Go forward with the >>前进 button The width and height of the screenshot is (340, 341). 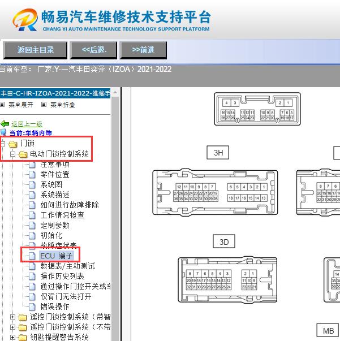(143, 50)
